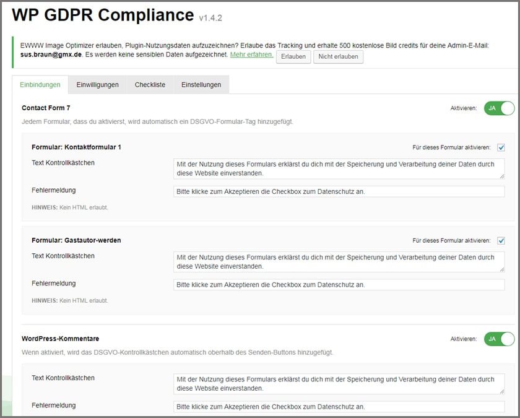Uncheck activation checkbox for Kontaktformular 1
This screenshot has height=418, width=520.
(501, 147)
